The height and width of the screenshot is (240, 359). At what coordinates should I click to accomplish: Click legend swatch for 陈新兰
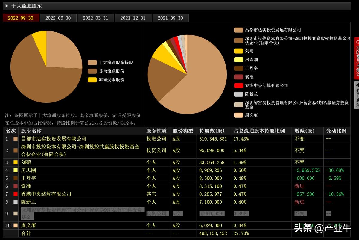[238, 94]
